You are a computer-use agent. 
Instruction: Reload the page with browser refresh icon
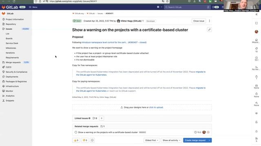[x=14, y=1]
